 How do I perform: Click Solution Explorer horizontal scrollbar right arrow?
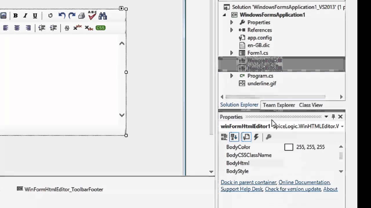[x=341, y=97]
